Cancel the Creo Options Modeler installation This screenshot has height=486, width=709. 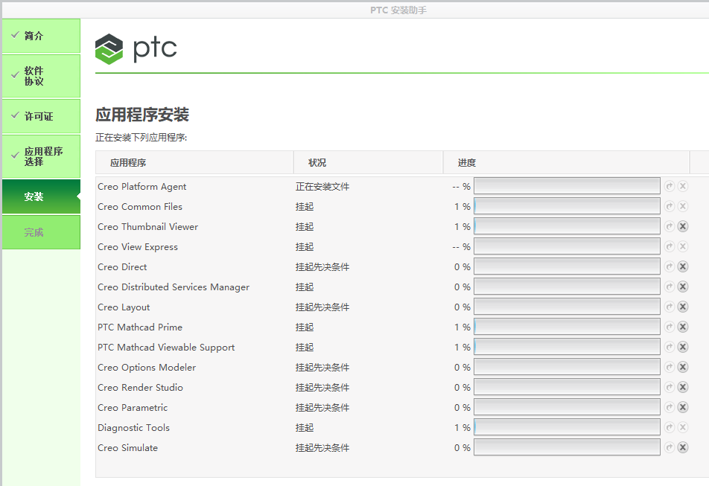click(x=683, y=367)
